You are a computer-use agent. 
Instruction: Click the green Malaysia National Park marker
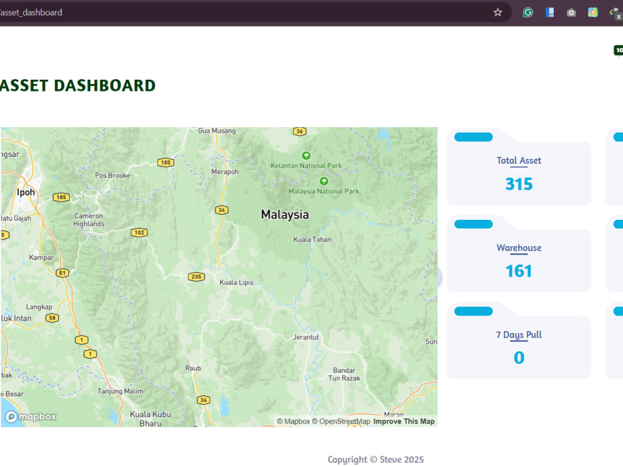[324, 181]
